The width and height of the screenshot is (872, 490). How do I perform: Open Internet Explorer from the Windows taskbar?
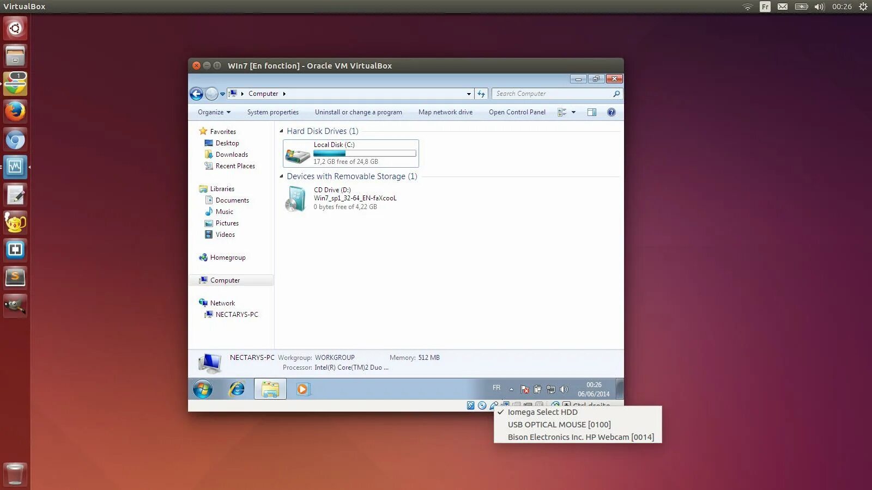click(237, 389)
